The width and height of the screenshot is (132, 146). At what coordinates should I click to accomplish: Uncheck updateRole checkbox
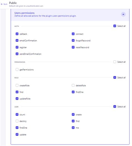tap(17, 99)
